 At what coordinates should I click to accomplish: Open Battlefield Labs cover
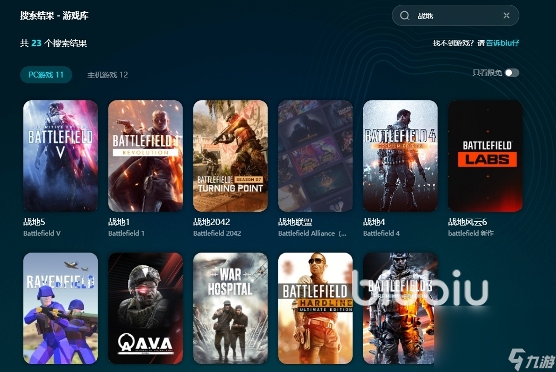click(x=485, y=156)
